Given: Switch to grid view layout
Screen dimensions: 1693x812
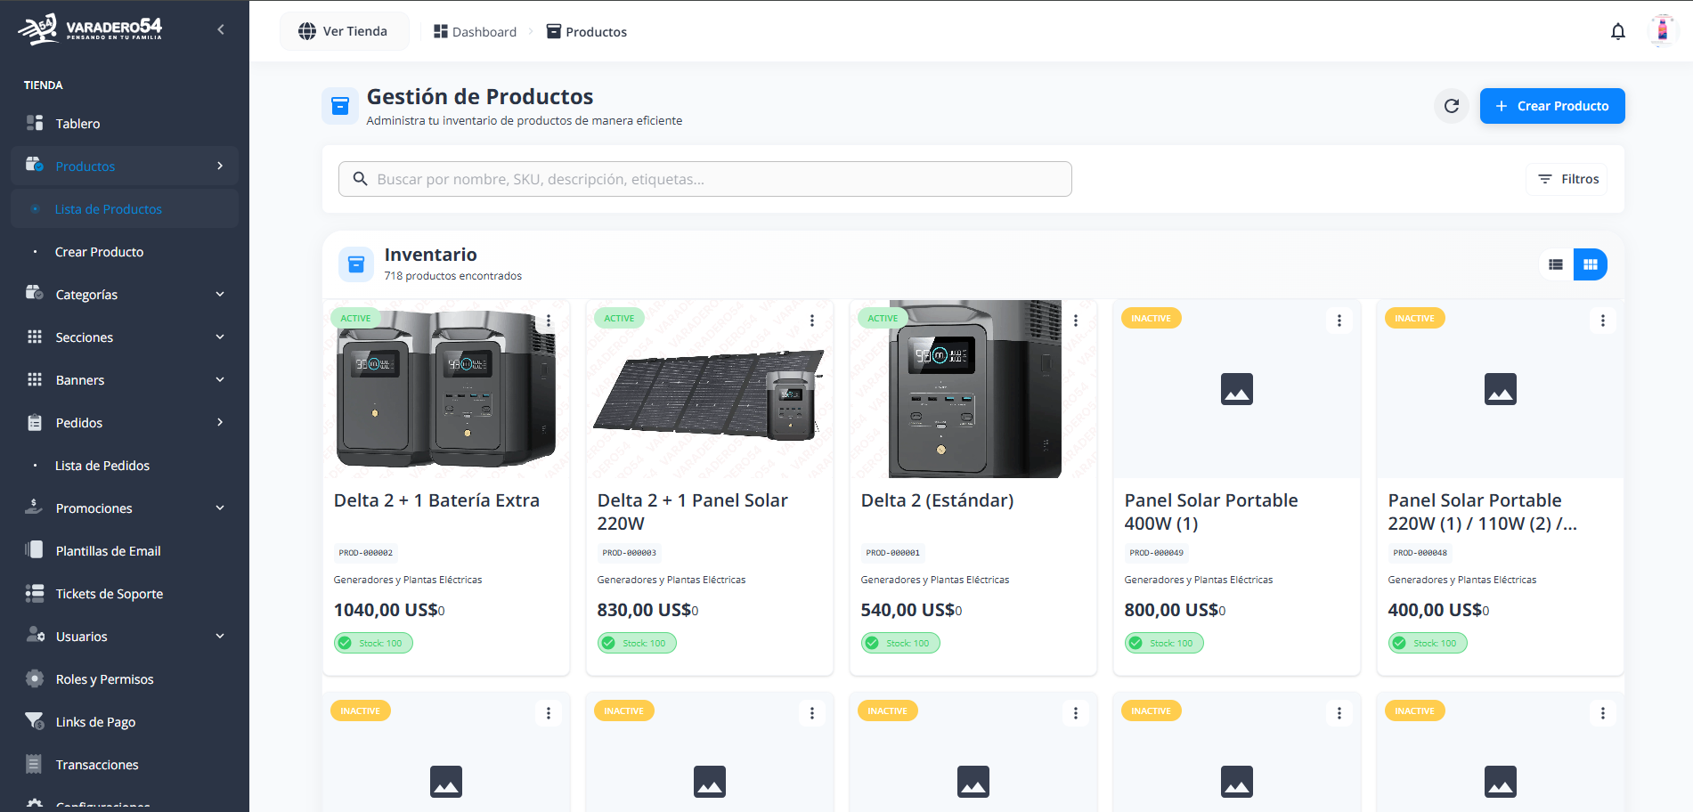Looking at the screenshot, I should [x=1590, y=264].
